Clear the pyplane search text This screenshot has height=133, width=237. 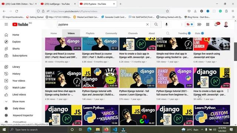[x=147, y=24]
